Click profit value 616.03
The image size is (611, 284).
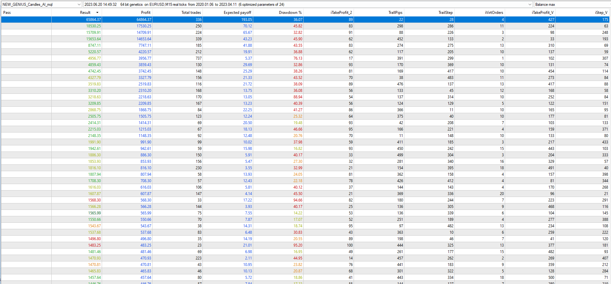[x=146, y=187]
